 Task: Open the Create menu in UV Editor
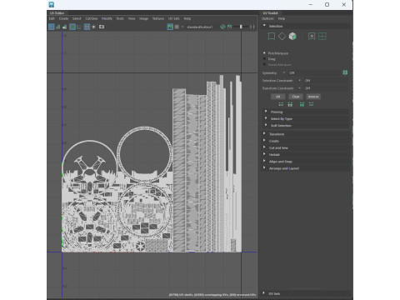coord(63,18)
